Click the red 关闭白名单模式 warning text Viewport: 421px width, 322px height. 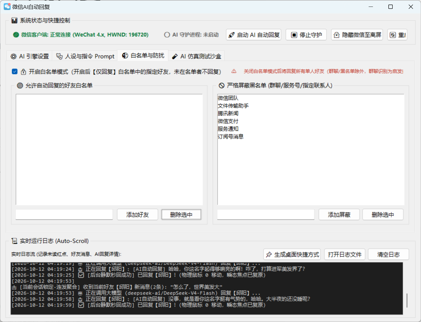pyautogui.click(x=323, y=71)
